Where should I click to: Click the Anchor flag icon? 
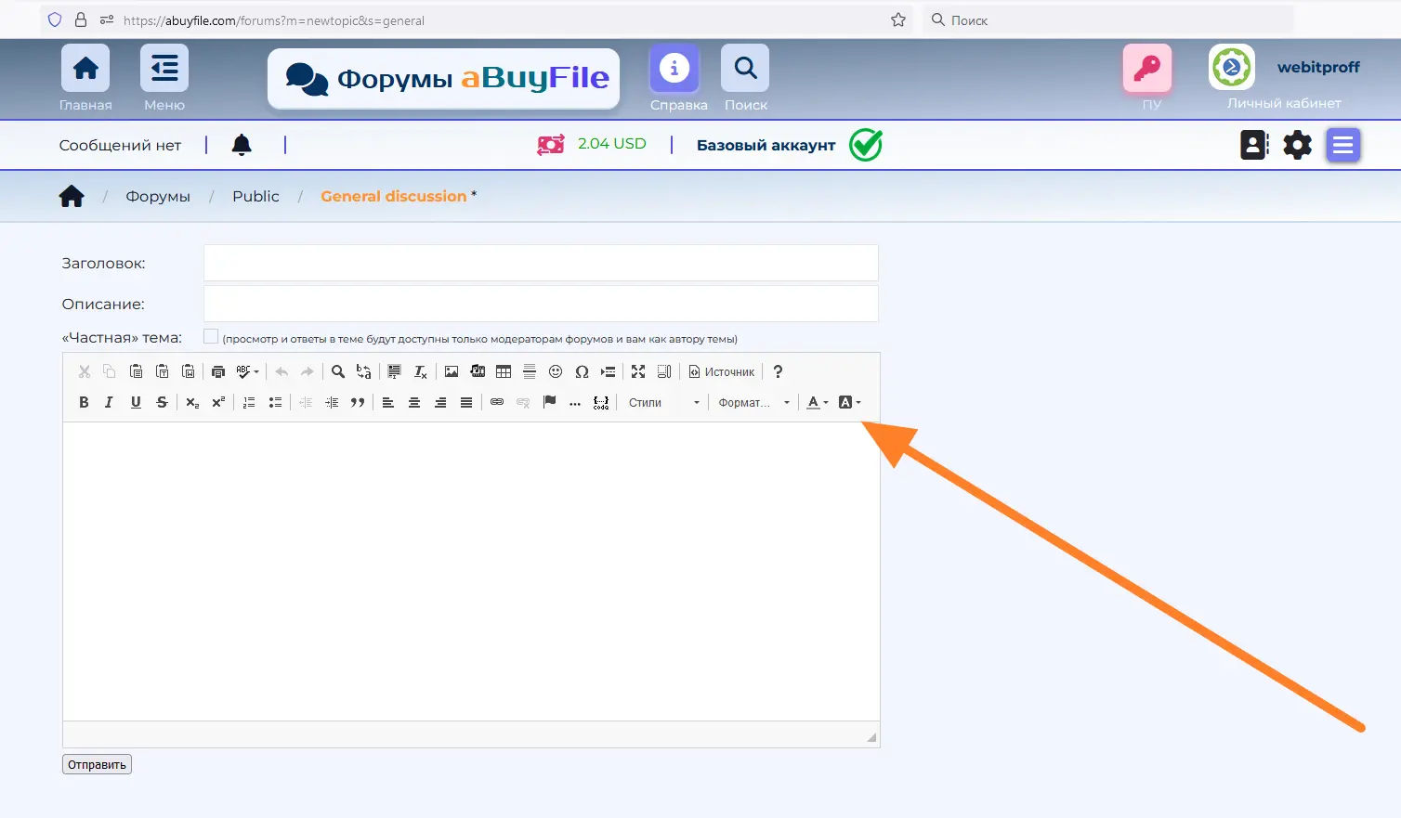pos(549,402)
